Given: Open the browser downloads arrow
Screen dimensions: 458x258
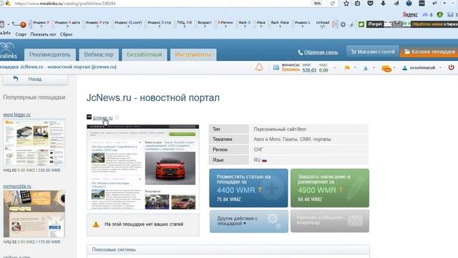Looking at the screenshot, I should (383, 4).
